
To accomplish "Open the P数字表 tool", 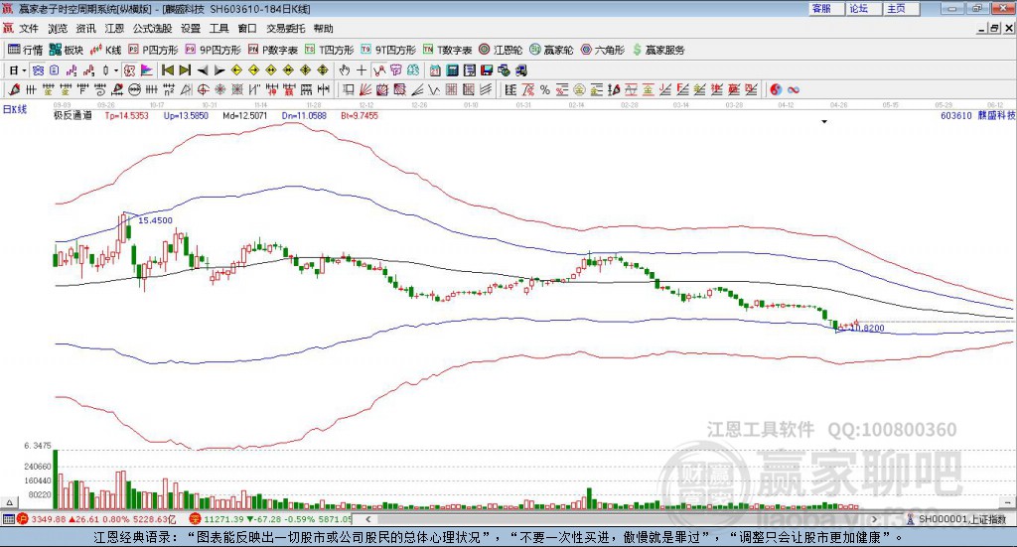I will click(272, 50).
